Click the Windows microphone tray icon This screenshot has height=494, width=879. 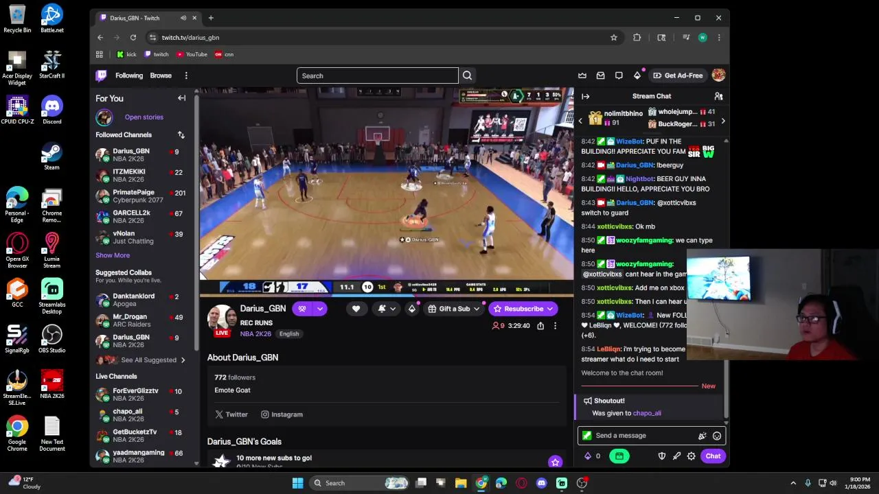pyautogui.click(x=808, y=483)
